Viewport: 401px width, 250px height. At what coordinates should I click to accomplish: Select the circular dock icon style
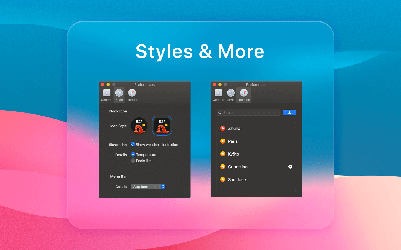click(139, 126)
